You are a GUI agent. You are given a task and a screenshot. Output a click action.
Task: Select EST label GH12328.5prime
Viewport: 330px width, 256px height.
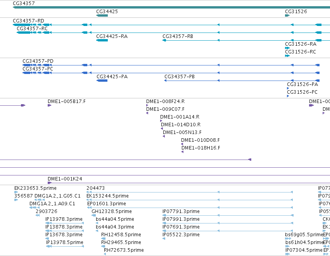click(x=112, y=211)
